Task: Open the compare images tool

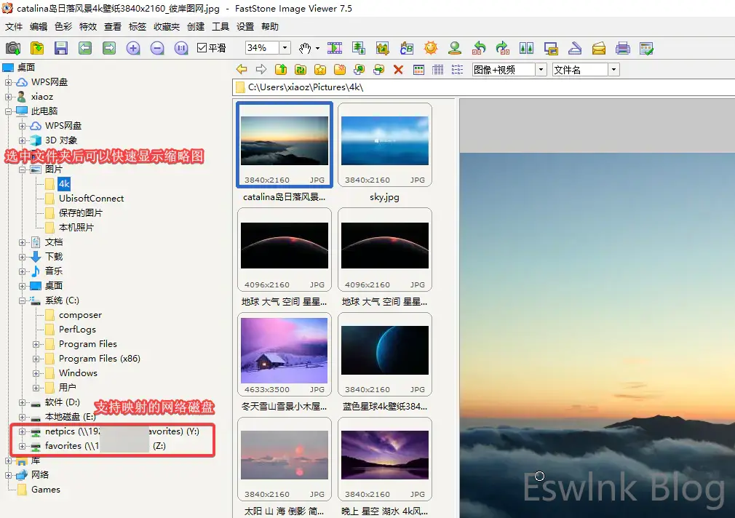Action: (x=526, y=48)
